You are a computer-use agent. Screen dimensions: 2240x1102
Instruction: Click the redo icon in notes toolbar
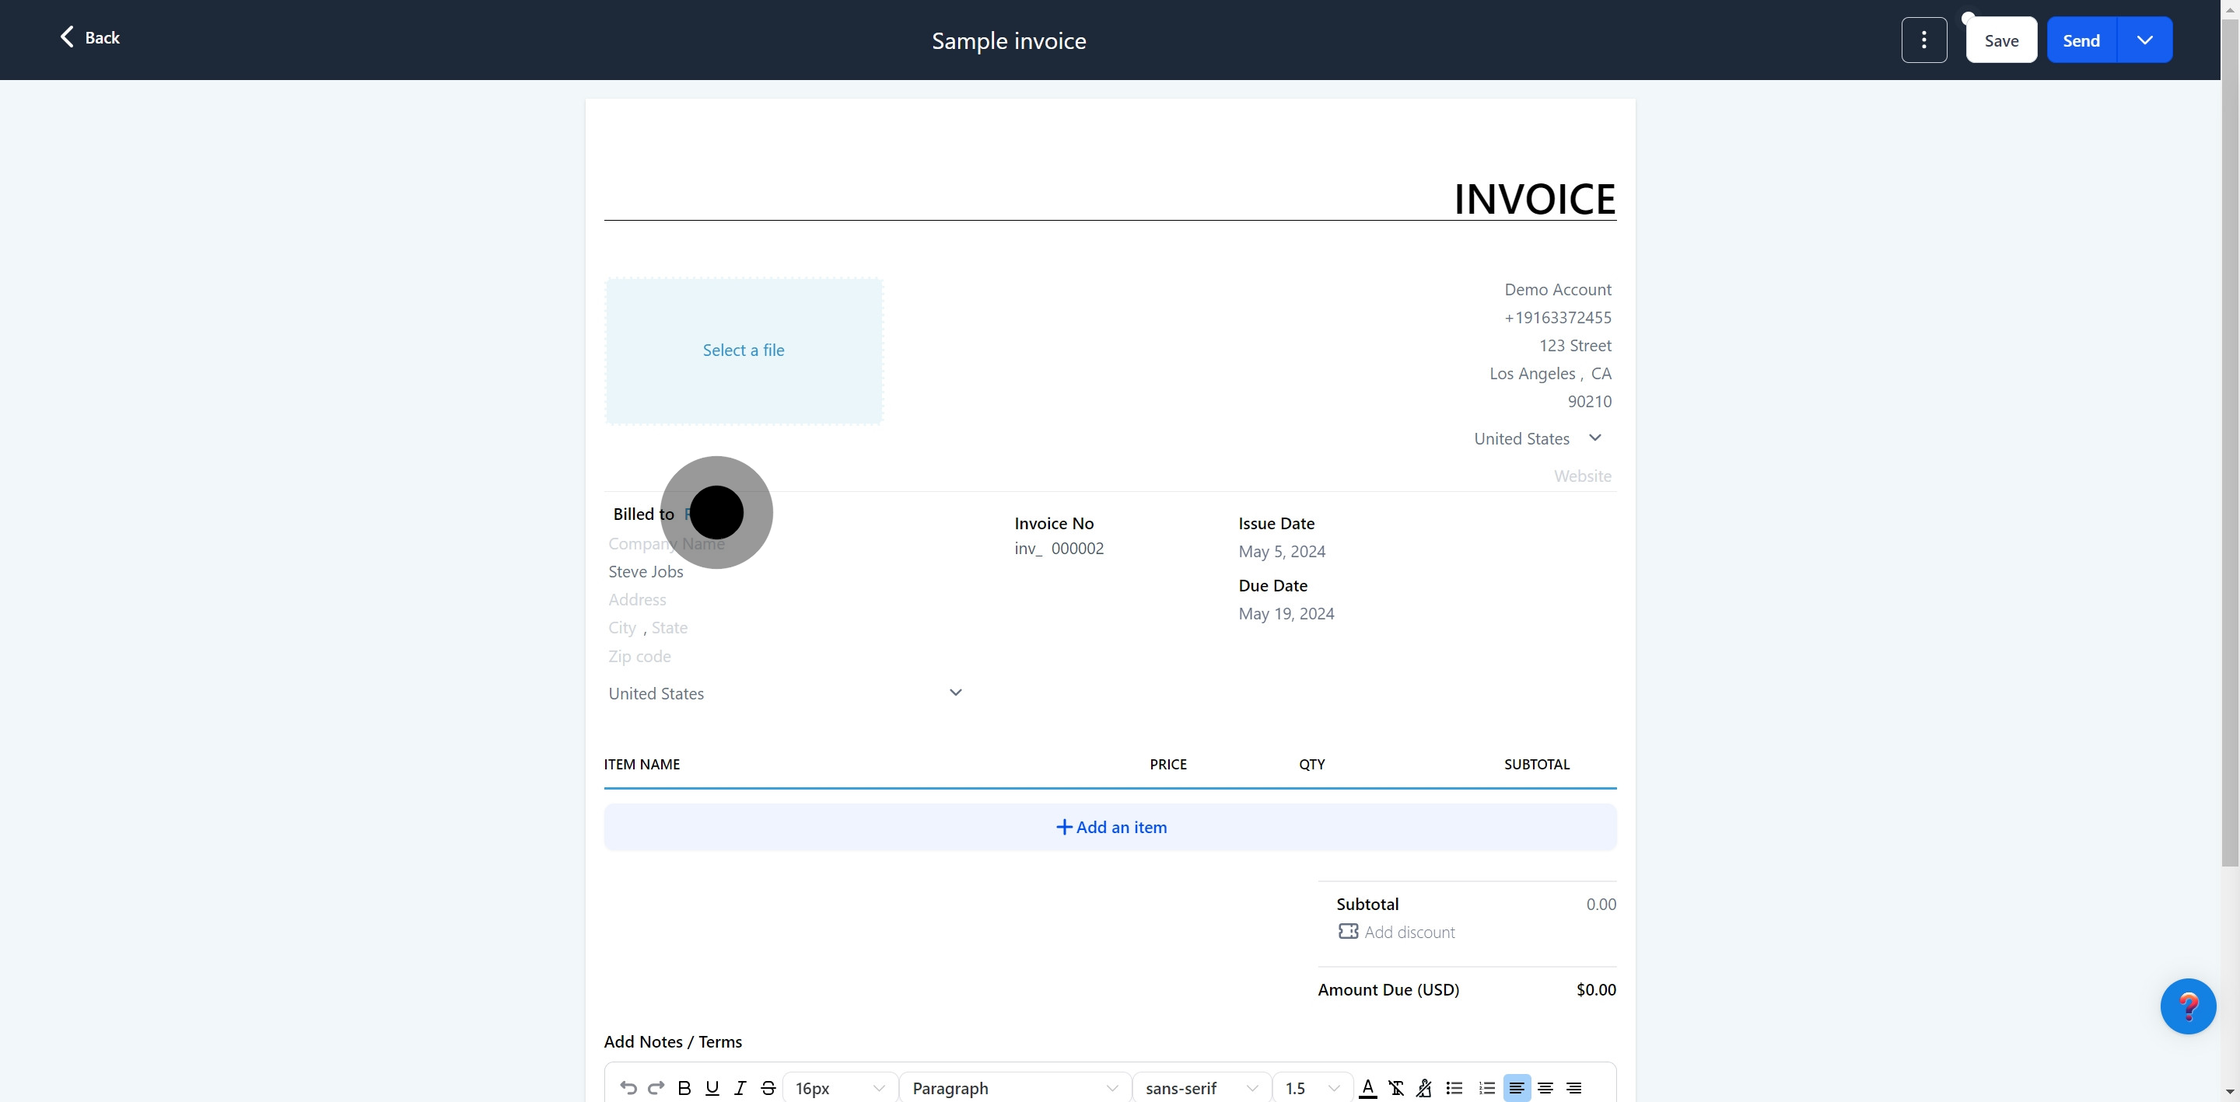pos(656,1087)
